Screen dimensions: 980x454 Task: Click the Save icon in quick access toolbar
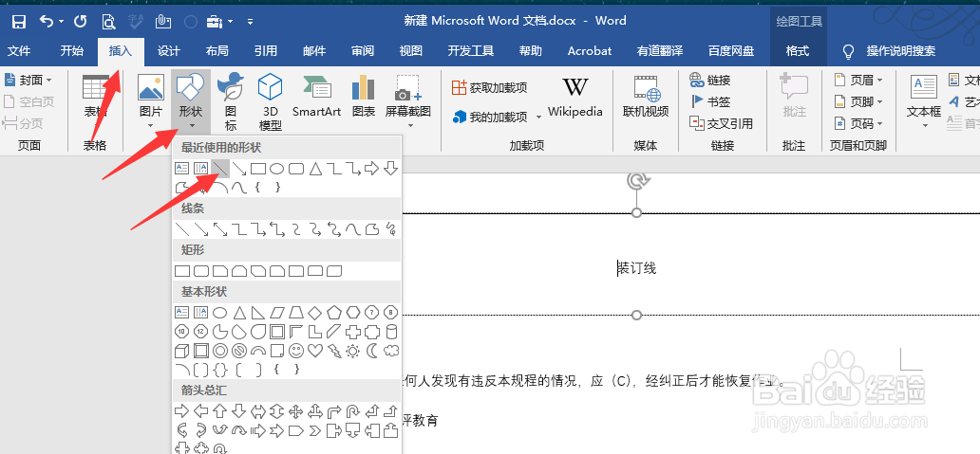[x=19, y=22]
